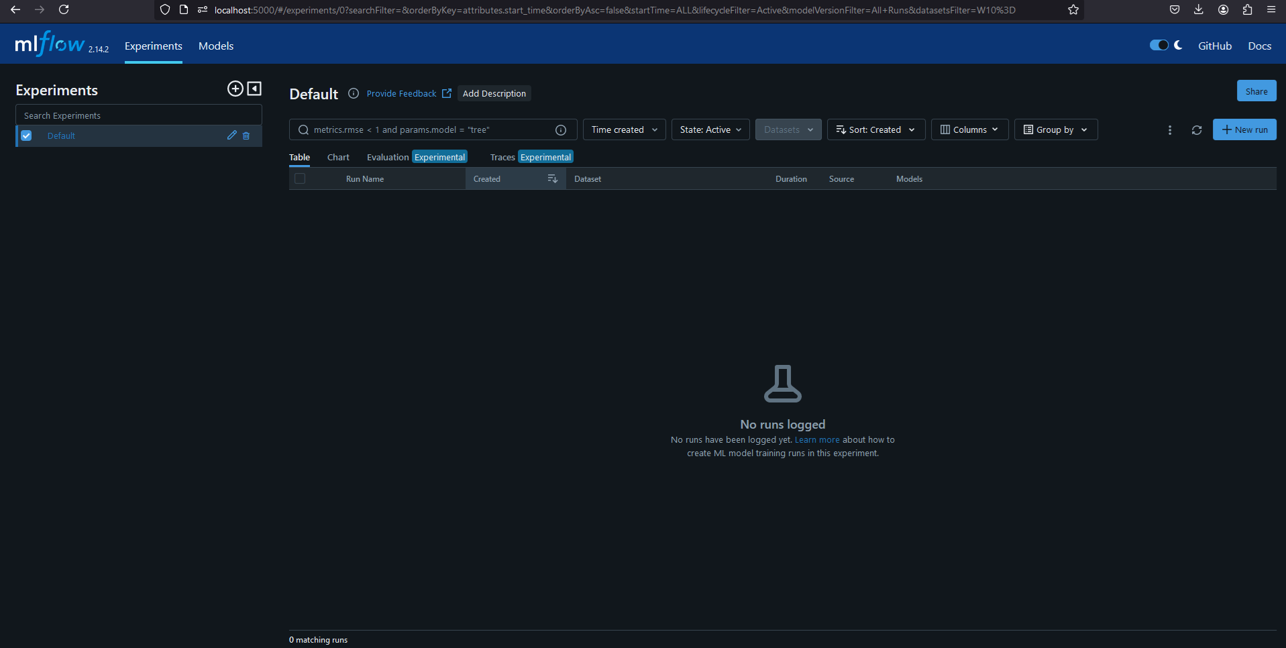Open State: Active dropdown
This screenshot has height=648, width=1286.
point(710,129)
